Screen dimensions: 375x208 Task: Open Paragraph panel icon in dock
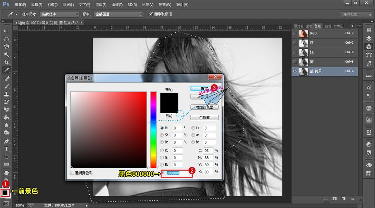[x=369, y=96]
